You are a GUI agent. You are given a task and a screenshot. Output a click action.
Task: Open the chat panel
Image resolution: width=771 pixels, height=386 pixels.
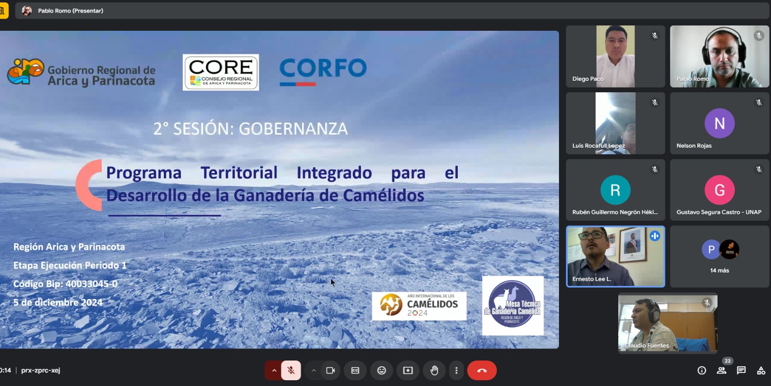741,371
